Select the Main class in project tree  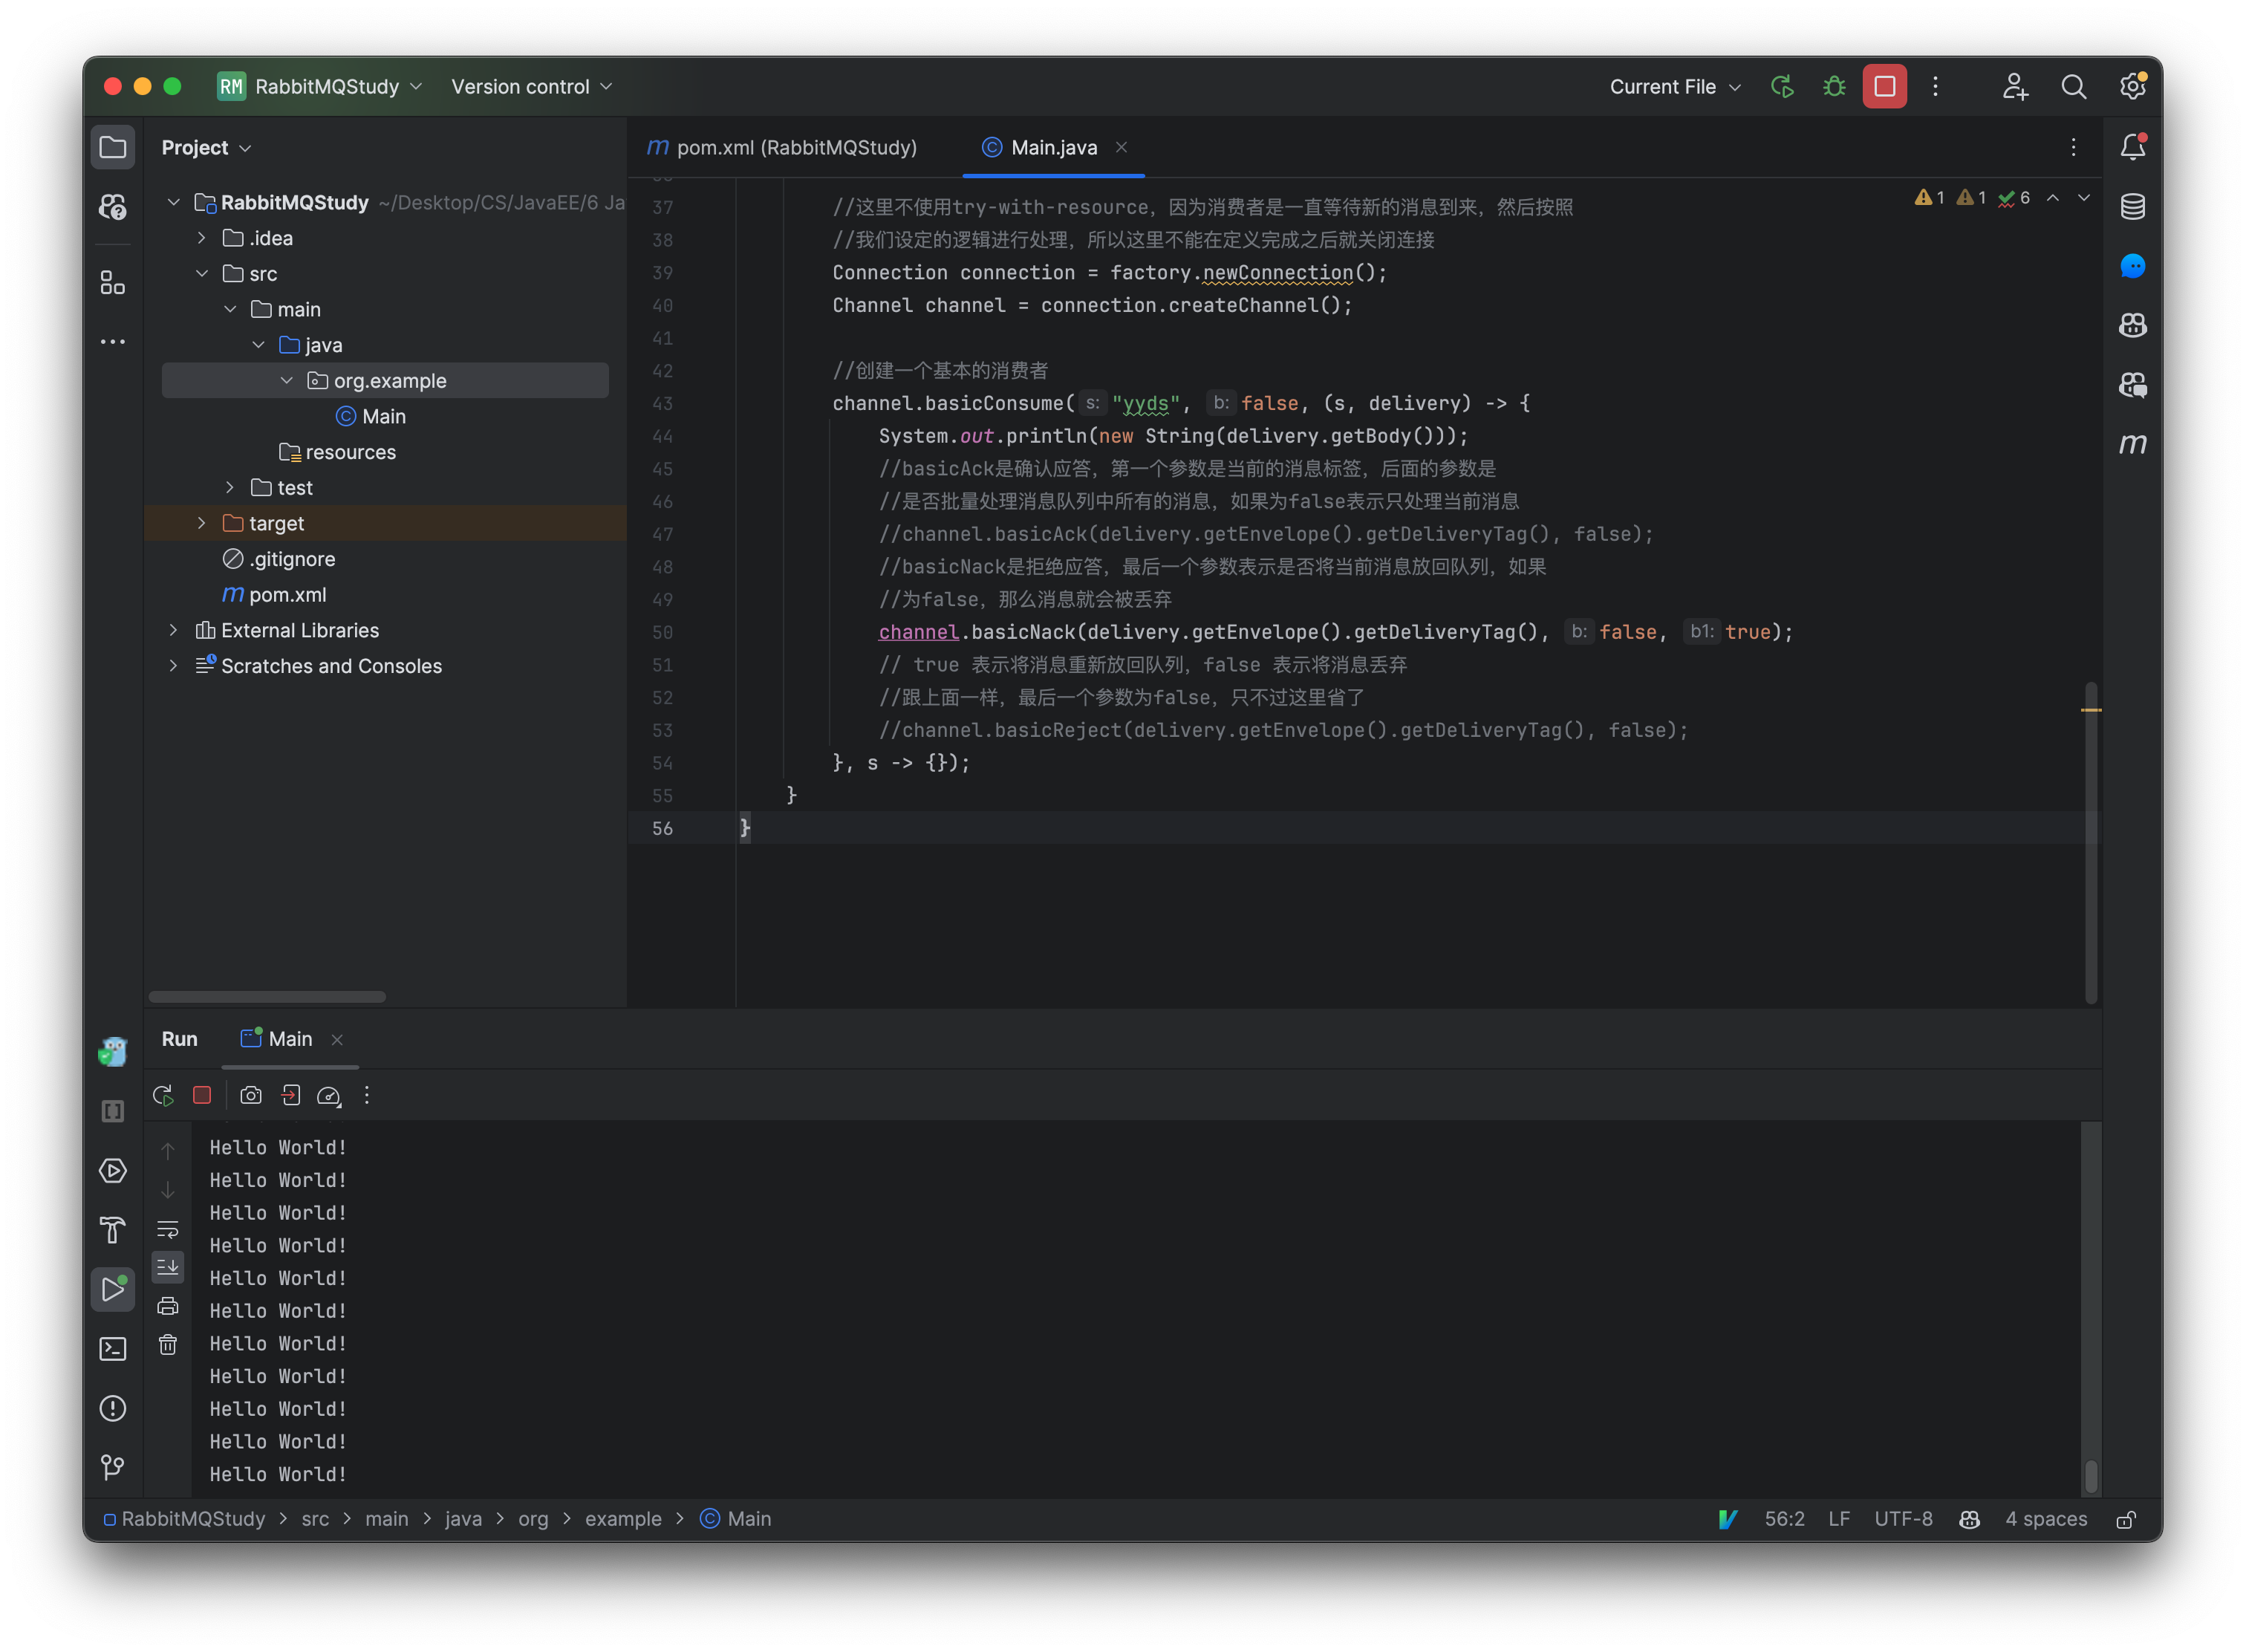pos(383,416)
